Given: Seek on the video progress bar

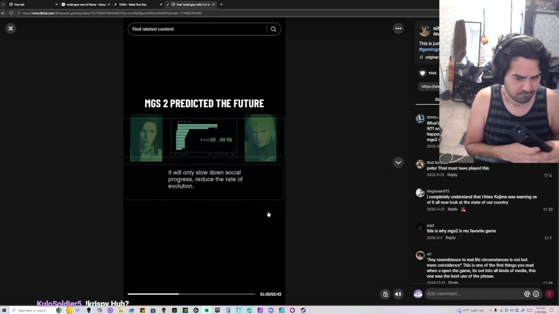Looking at the screenshot, I should [191, 294].
